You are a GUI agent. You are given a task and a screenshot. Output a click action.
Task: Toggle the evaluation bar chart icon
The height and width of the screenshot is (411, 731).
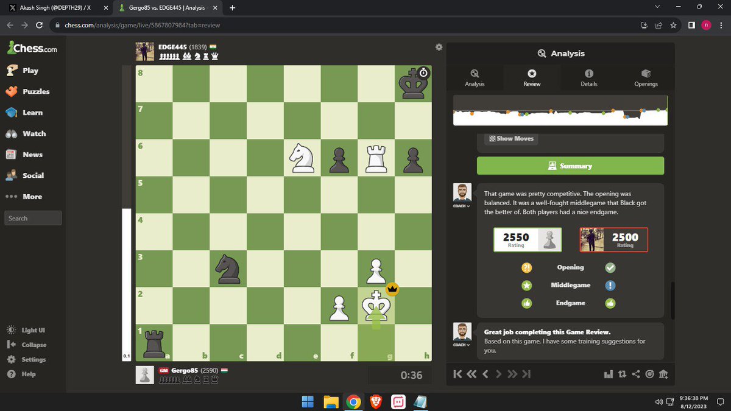pos(608,374)
